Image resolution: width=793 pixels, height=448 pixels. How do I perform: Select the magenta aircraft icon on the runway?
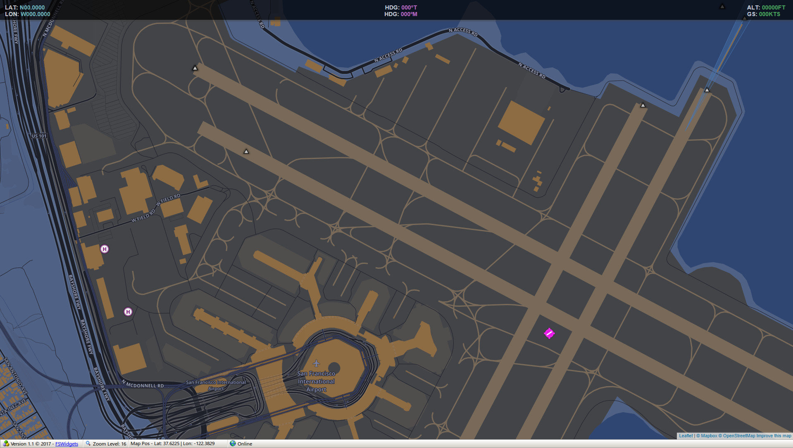click(x=549, y=334)
